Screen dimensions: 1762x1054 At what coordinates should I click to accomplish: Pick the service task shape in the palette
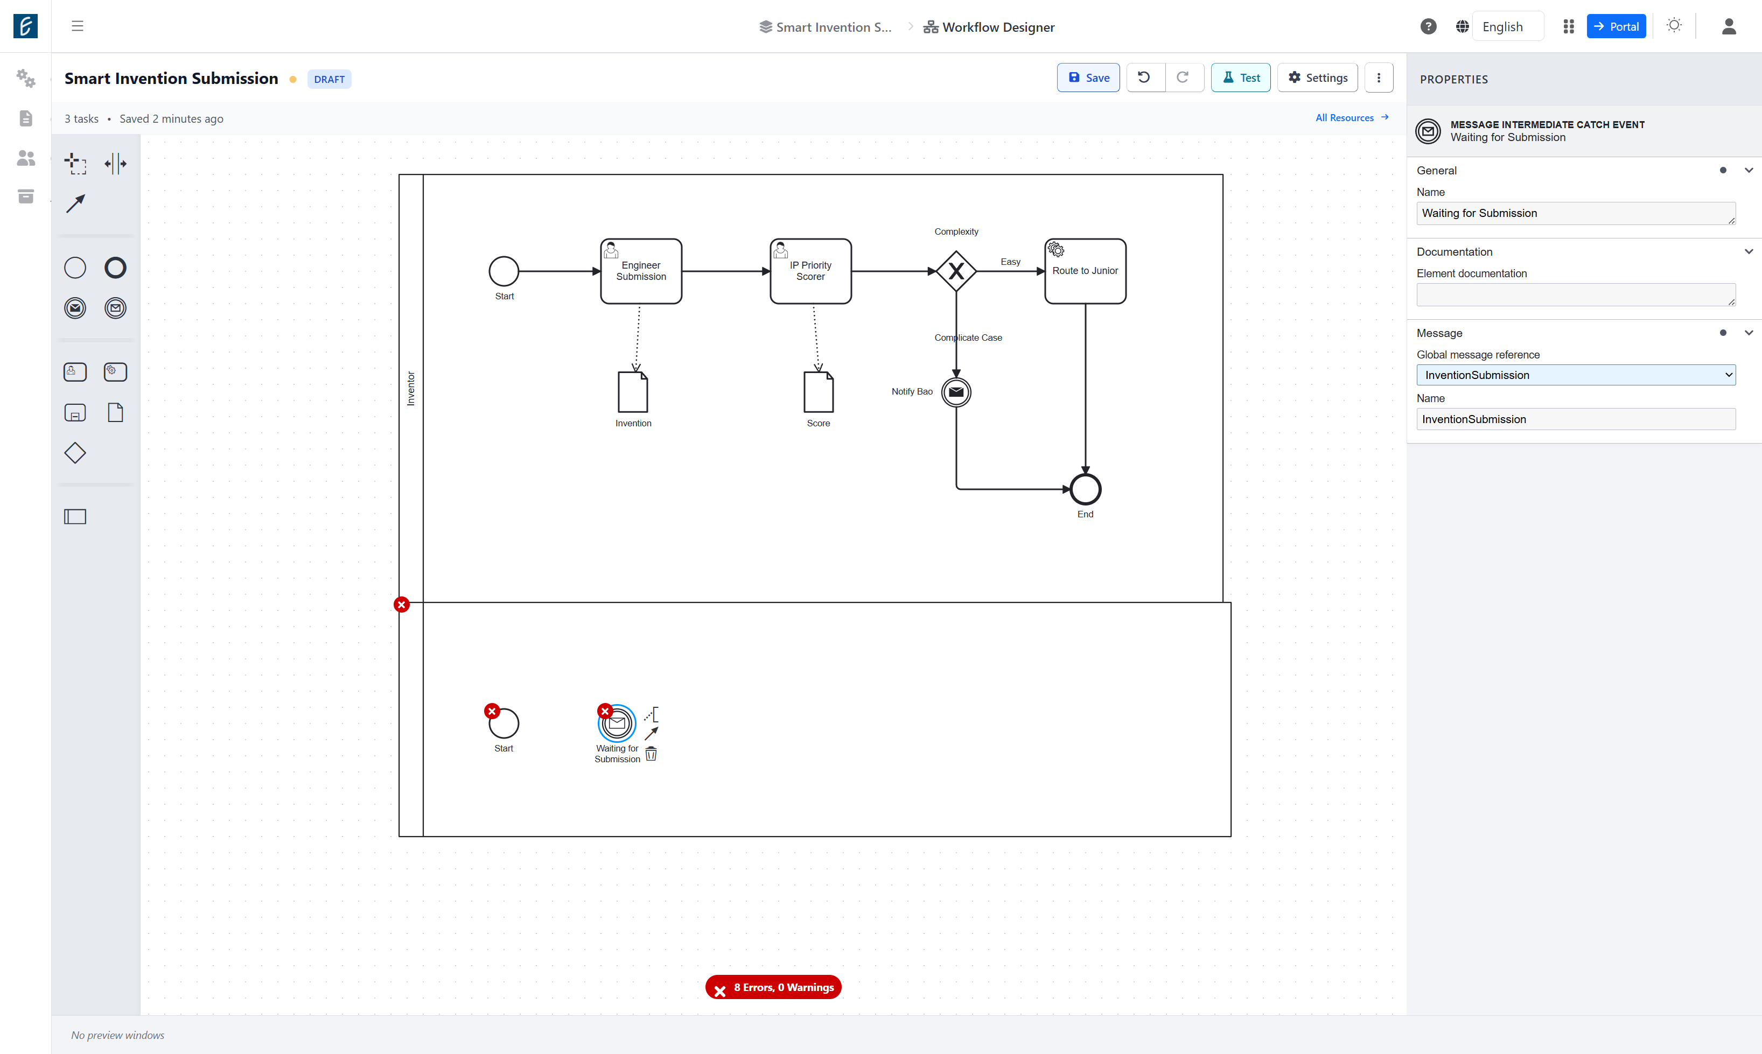click(115, 371)
